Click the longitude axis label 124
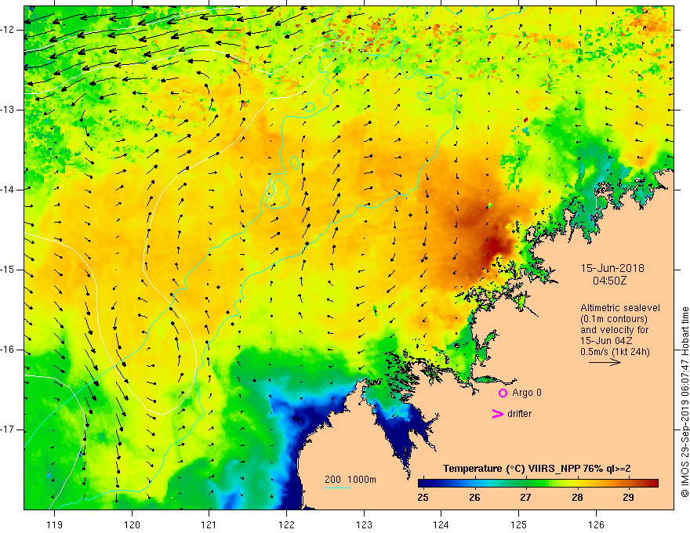Screen dimensions: 690x533 [441, 524]
